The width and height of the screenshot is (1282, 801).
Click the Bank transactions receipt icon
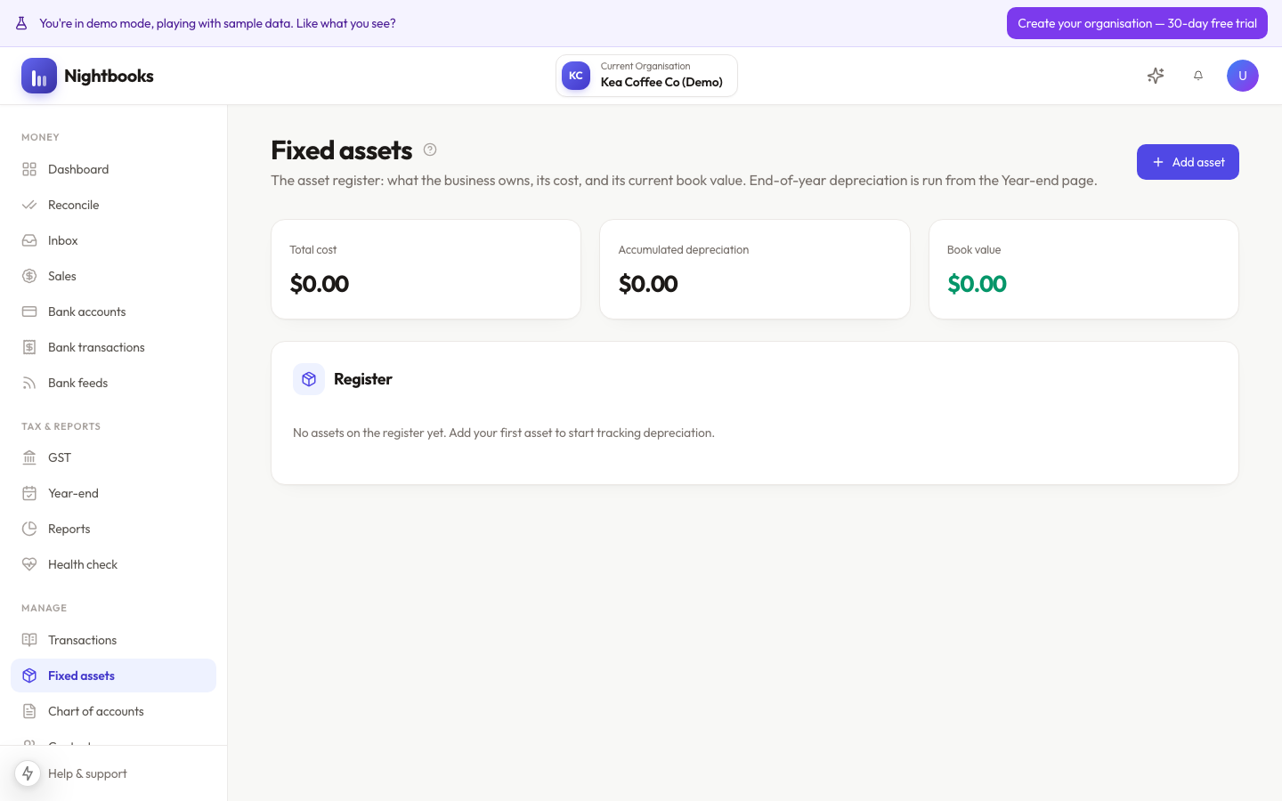(29, 347)
